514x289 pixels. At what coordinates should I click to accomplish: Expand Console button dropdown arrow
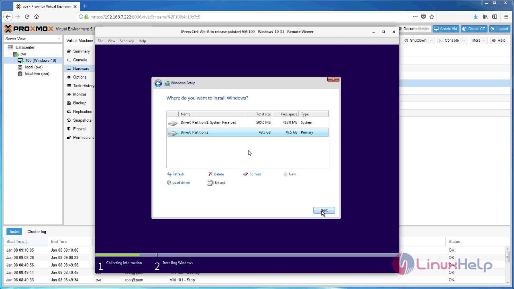[x=464, y=41]
